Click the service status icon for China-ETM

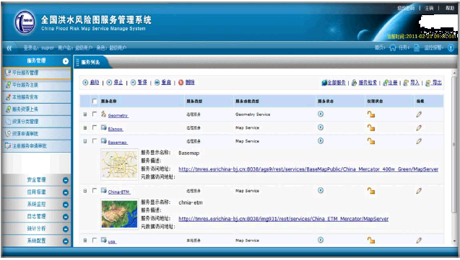click(321, 190)
